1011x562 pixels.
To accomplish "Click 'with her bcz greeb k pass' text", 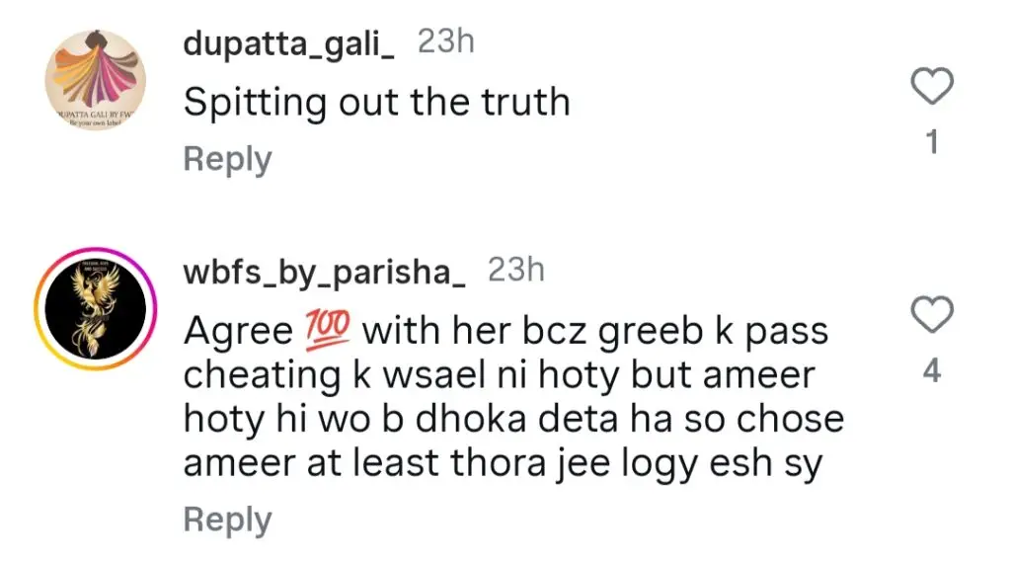I will (x=595, y=332).
